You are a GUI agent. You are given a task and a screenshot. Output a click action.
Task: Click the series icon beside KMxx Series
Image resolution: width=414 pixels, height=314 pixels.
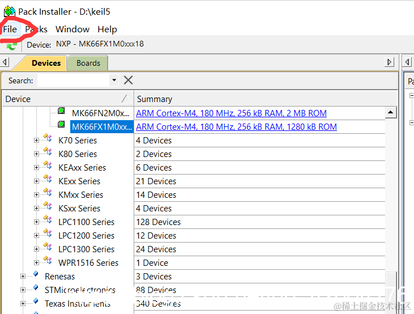click(48, 192)
